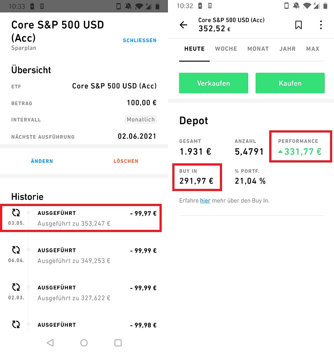Tap the Android home circle button
The height and width of the screenshot is (354, 334).
coord(84,343)
